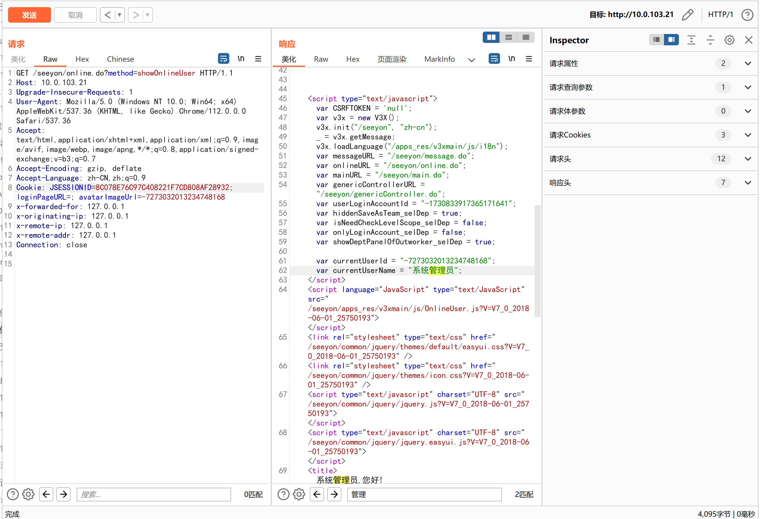The height and width of the screenshot is (519, 760).
Task: Open Inspector settings gear
Action: pos(729,40)
